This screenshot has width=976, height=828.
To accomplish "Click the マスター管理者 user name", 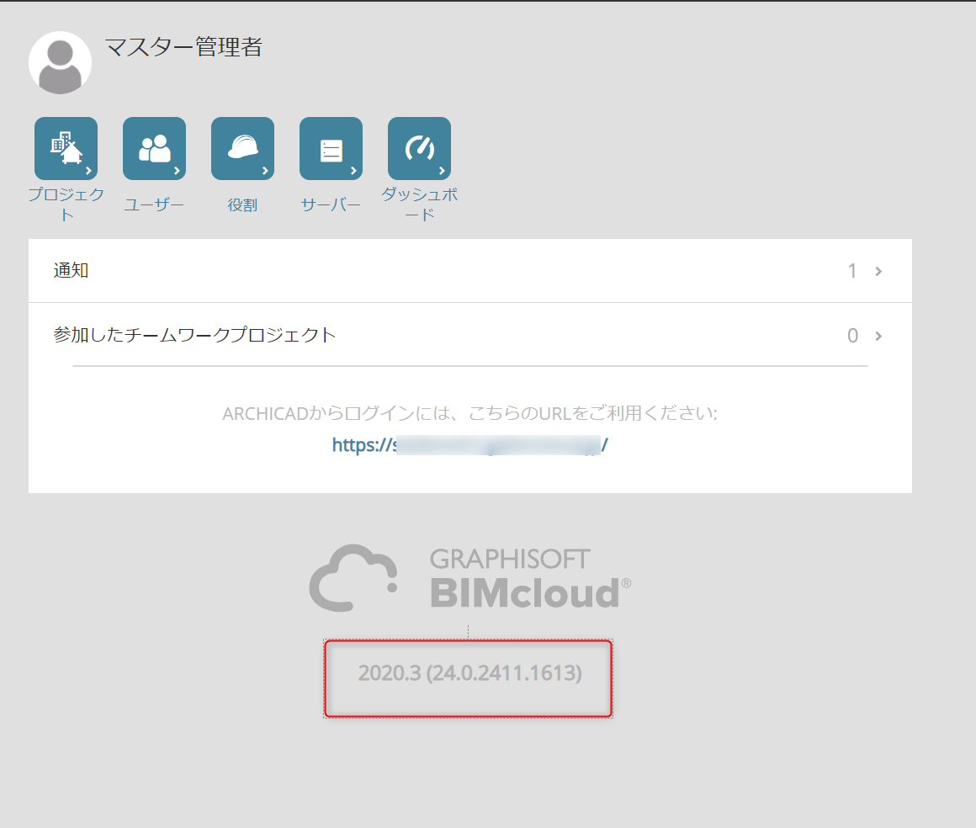I will [x=183, y=47].
